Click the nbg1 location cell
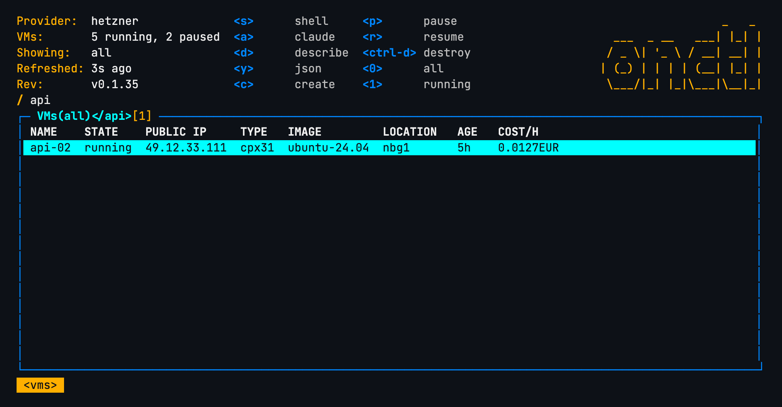Screen dimensions: 782x407 tap(396, 148)
